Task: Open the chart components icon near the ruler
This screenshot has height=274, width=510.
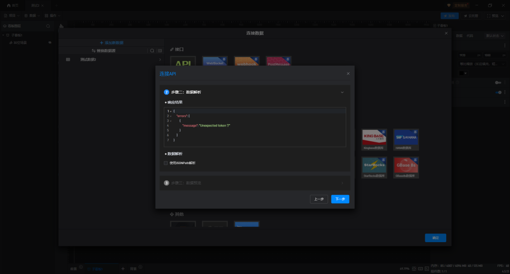Action: (61, 26)
